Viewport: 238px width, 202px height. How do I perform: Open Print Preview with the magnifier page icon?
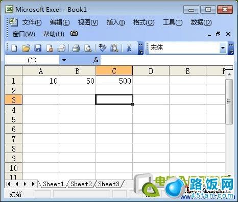(88, 48)
